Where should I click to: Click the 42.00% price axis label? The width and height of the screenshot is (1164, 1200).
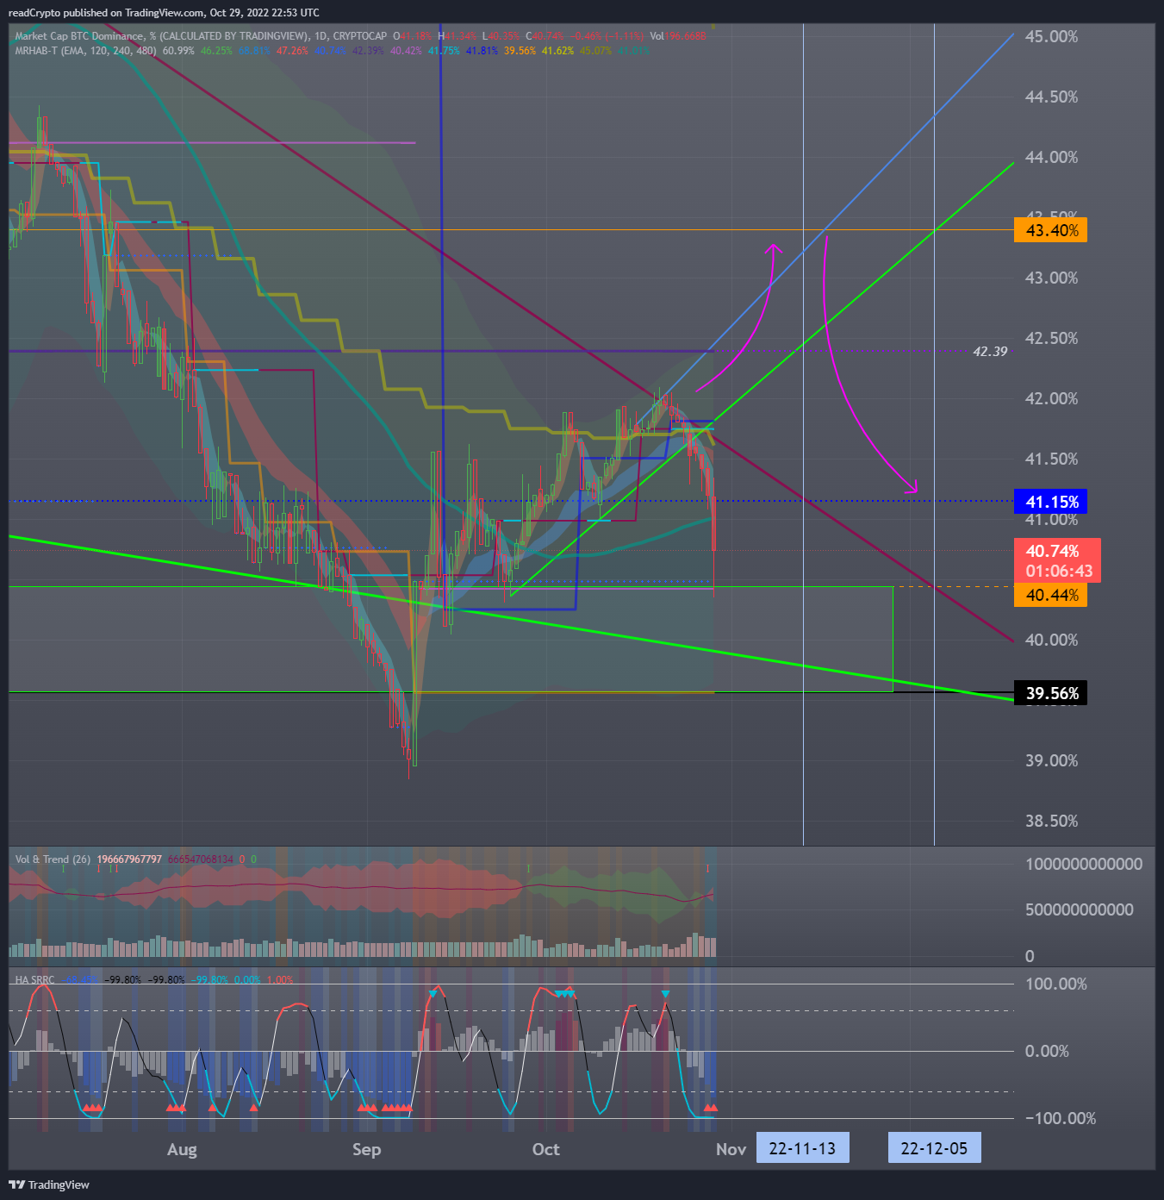pos(1051,398)
